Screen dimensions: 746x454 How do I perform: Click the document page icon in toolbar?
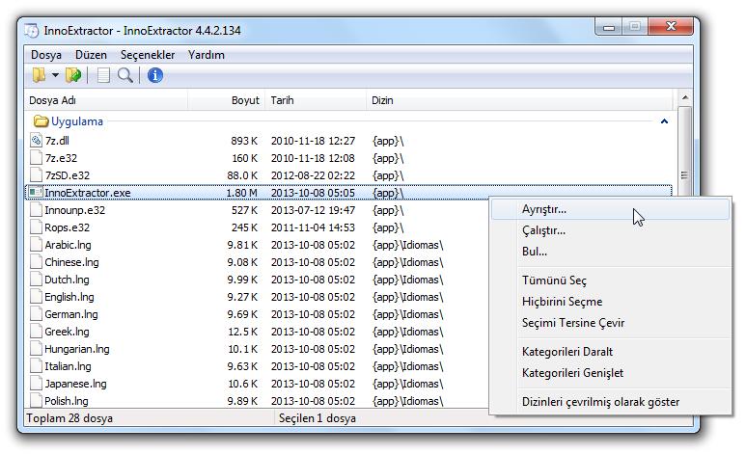tap(103, 75)
